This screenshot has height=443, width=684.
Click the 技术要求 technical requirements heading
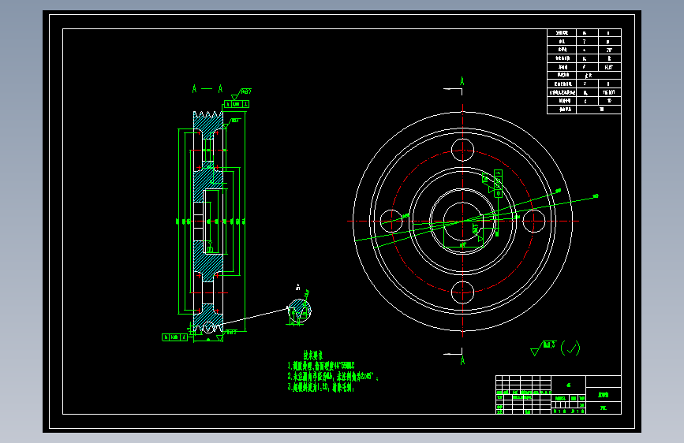point(313,355)
